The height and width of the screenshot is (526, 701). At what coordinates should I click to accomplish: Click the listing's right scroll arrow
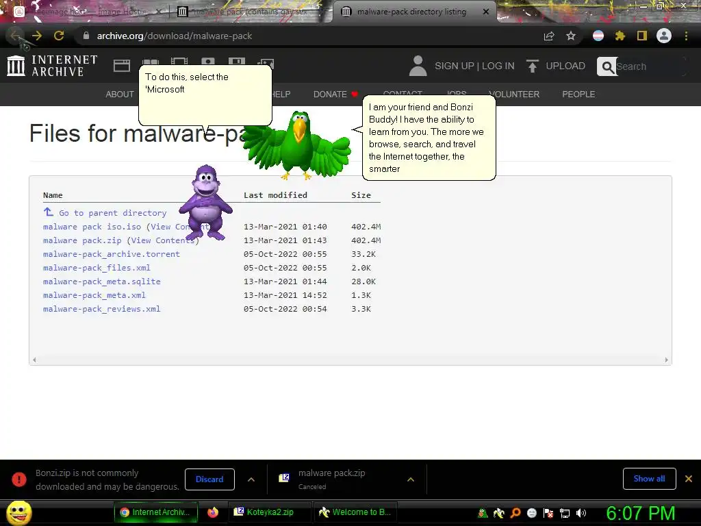click(x=666, y=360)
